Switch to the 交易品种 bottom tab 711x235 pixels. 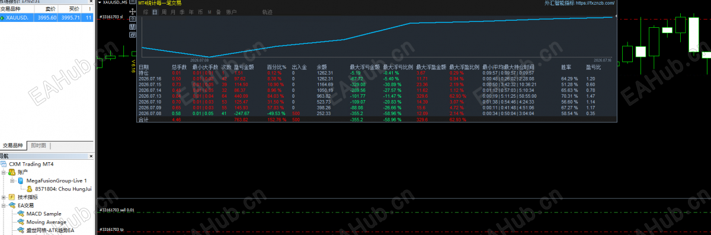coord(13,145)
